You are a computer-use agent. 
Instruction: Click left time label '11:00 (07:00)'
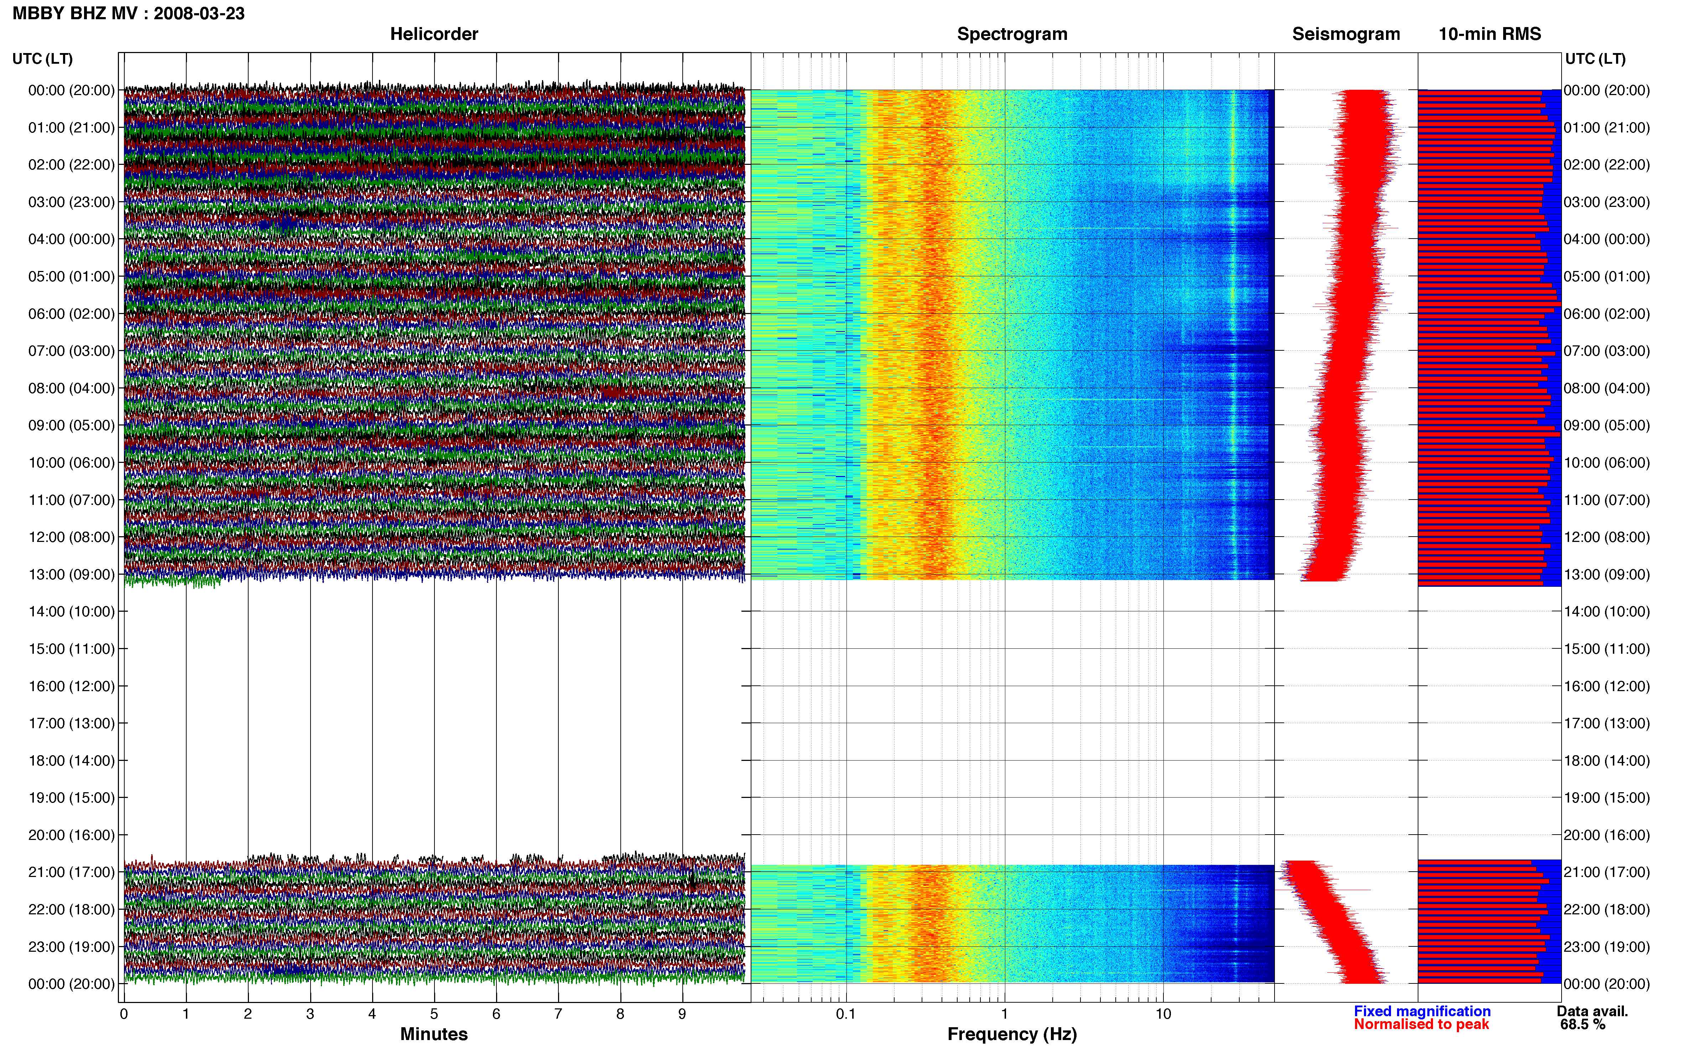click(x=72, y=500)
